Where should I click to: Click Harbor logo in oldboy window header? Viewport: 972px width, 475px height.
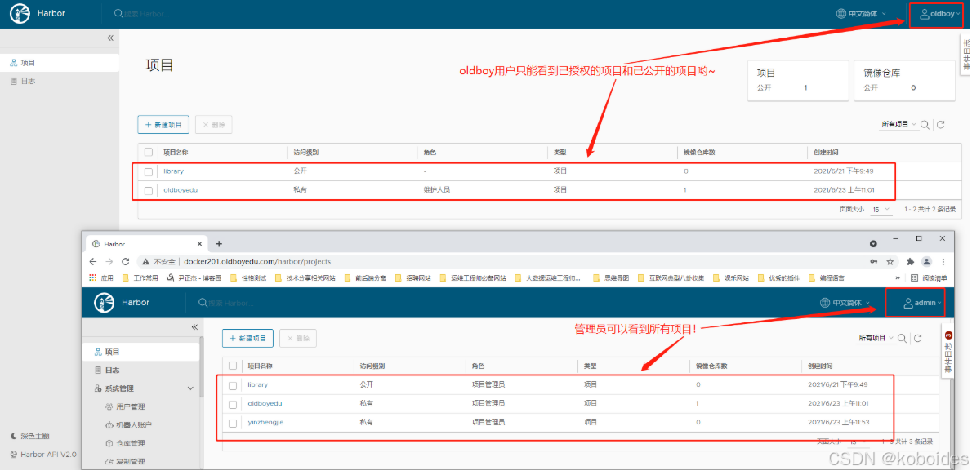[20, 13]
